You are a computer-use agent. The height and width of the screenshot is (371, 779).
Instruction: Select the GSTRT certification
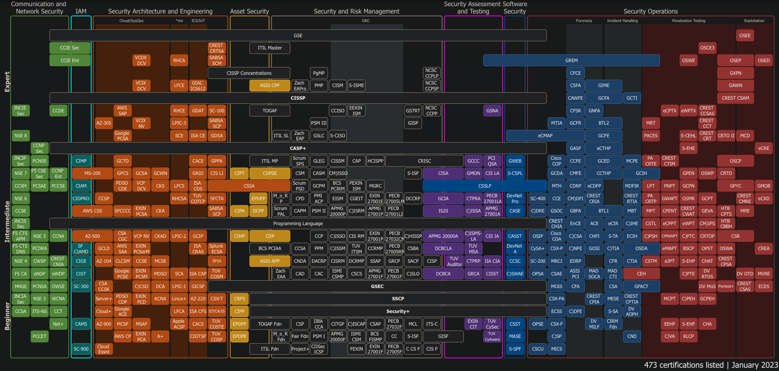413,111
